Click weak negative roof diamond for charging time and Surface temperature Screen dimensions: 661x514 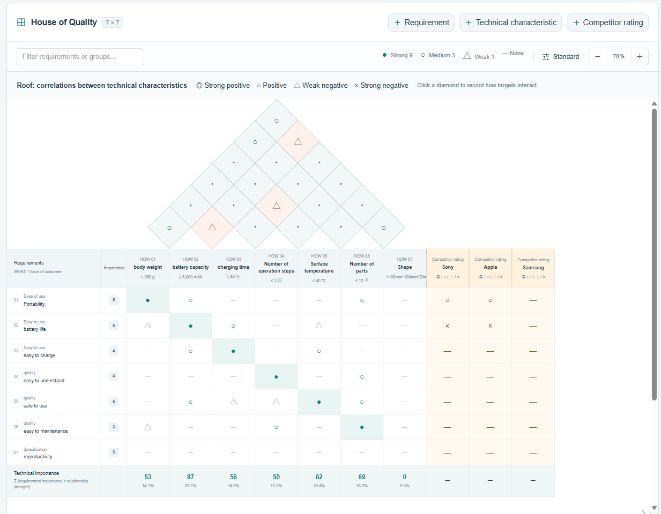click(277, 206)
